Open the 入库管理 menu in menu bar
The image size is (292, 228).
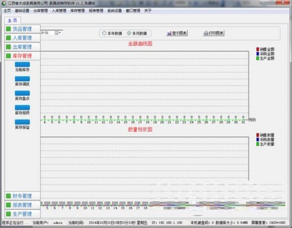click(x=59, y=11)
